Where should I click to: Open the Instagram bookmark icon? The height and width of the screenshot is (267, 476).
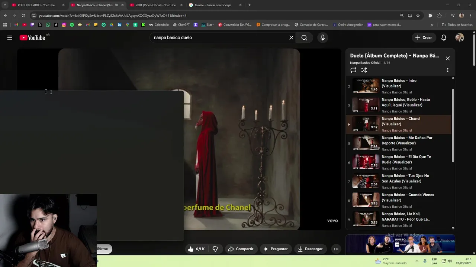pyautogui.click(x=64, y=25)
